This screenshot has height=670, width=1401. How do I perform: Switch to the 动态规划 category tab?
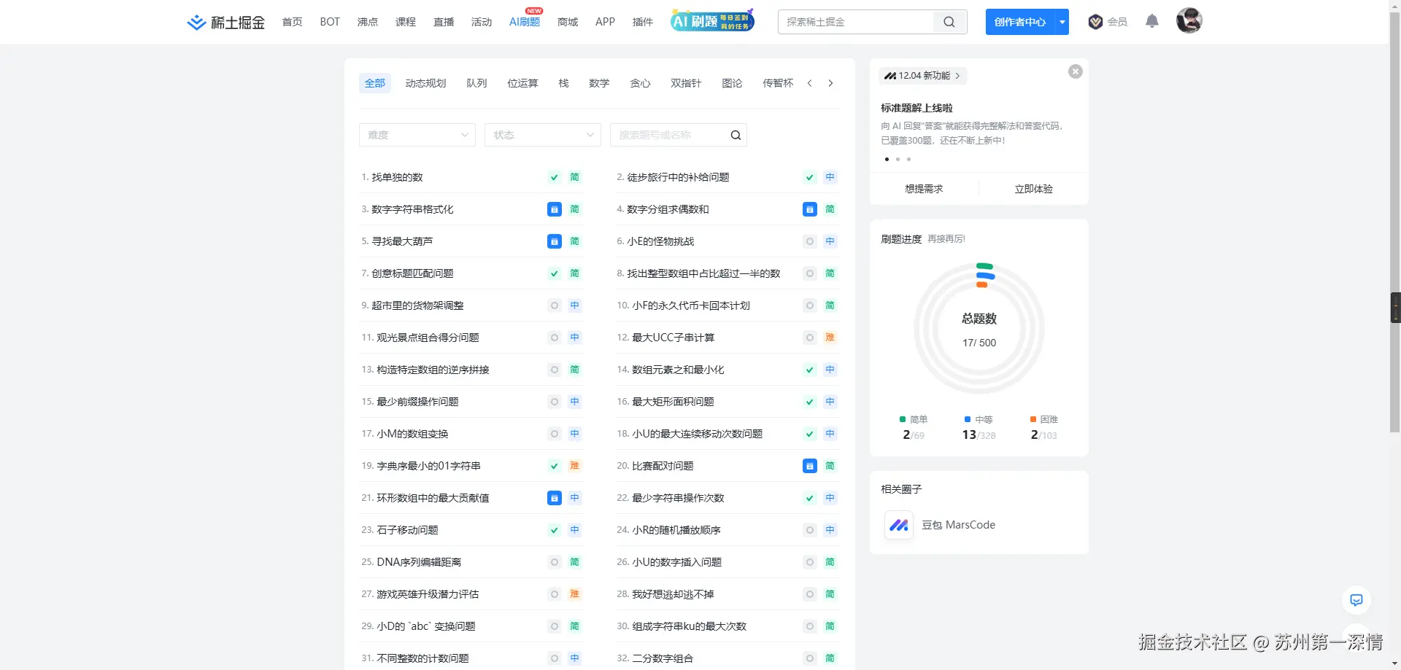click(425, 83)
